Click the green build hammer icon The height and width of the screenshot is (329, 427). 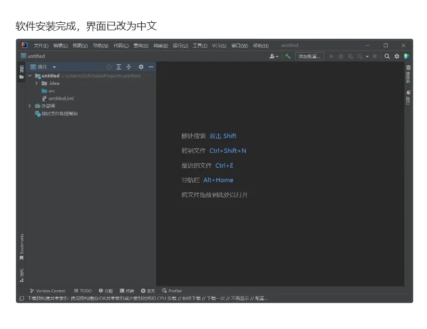288,56
